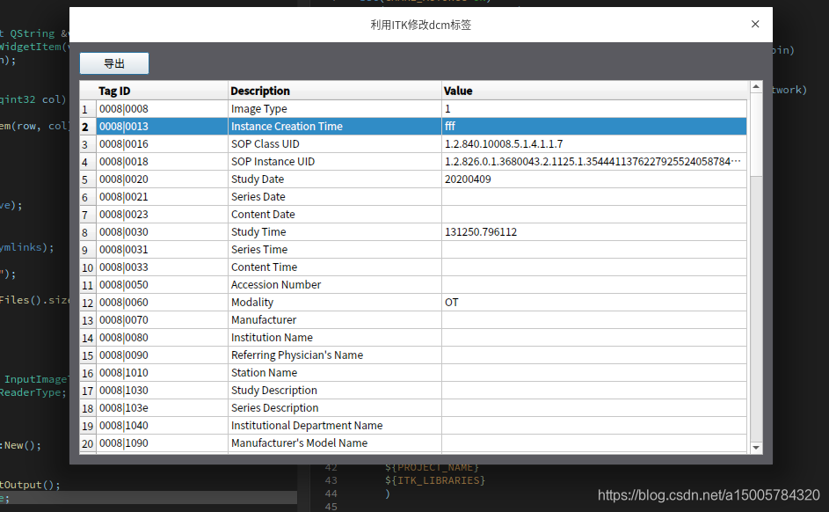Click the value cell containing fff

click(594, 127)
